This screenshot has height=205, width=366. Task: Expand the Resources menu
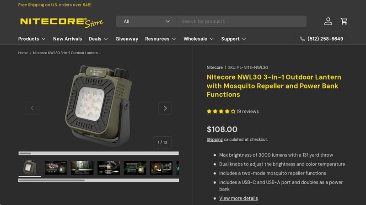[161, 39]
